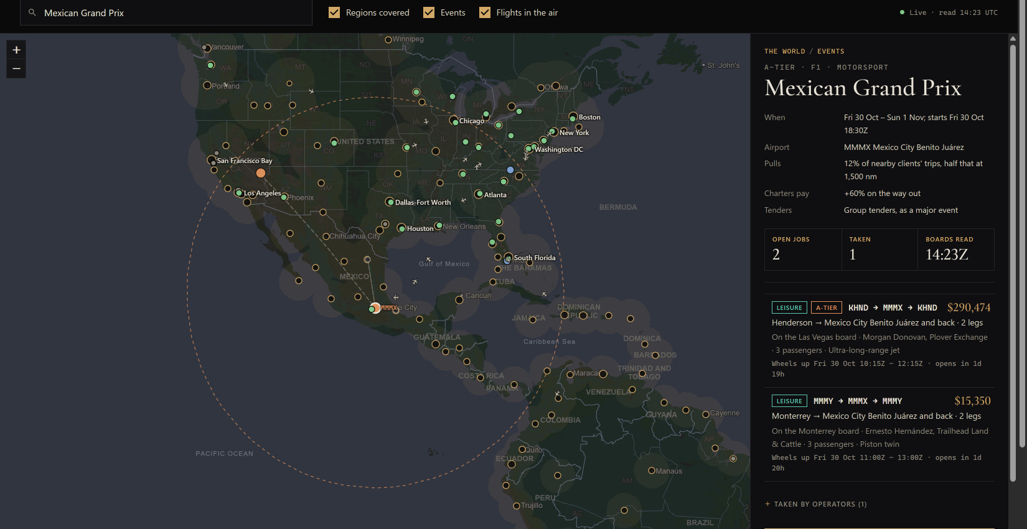Click the Boards Read 14:23Z tile

pyautogui.click(x=956, y=250)
